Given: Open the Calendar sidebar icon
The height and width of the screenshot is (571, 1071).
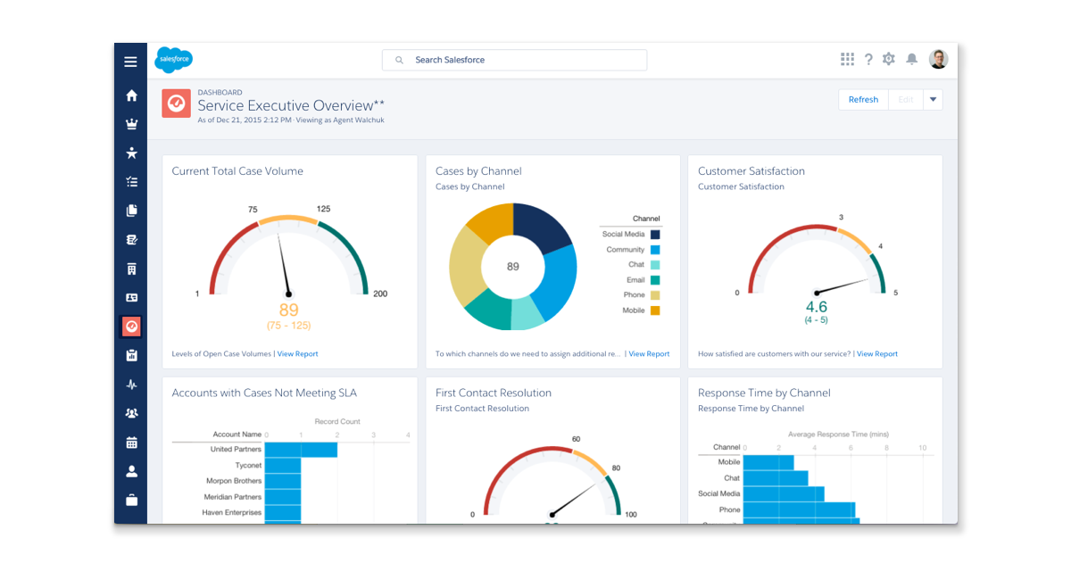Looking at the screenshot, I should tap(131, 443).
